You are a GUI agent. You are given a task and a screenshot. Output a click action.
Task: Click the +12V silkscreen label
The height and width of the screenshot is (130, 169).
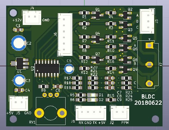pyautogui.click(x=17, y=20)
